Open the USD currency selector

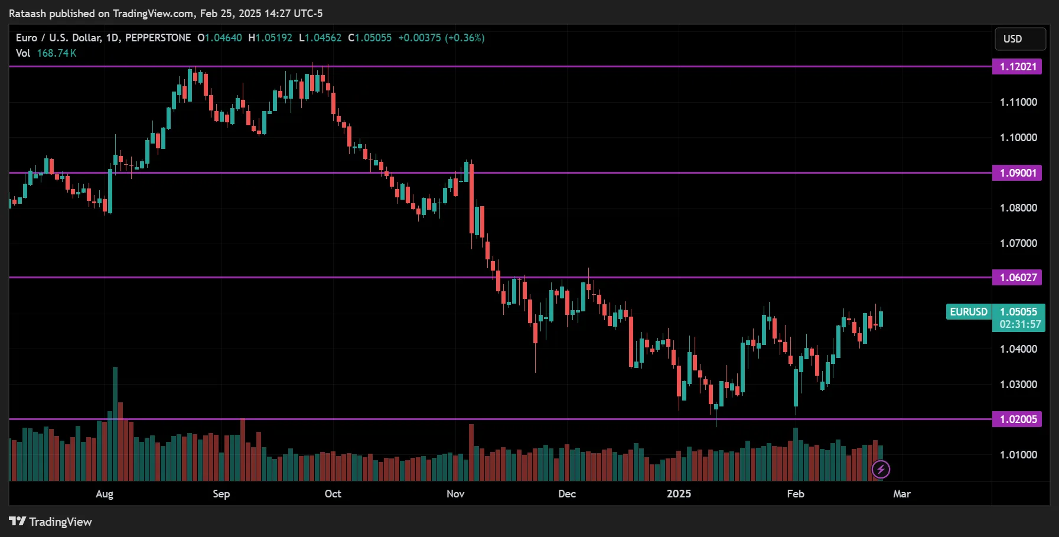pyautogui.click(x=1020, y=39)
